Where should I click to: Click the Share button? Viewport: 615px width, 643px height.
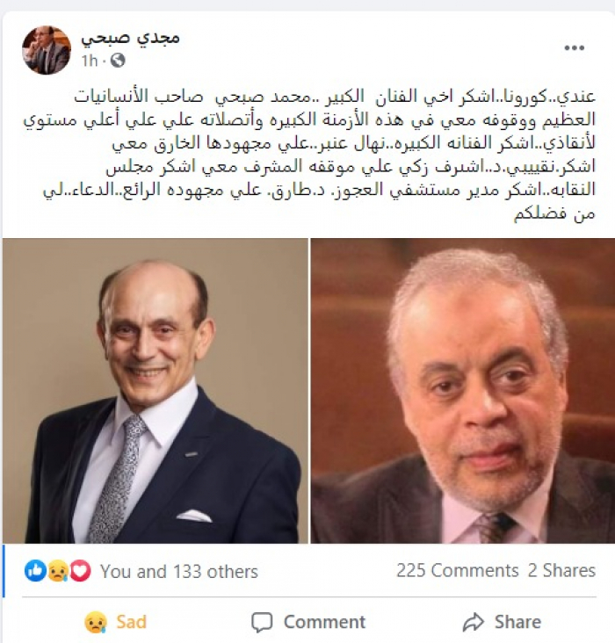(502, 622)
